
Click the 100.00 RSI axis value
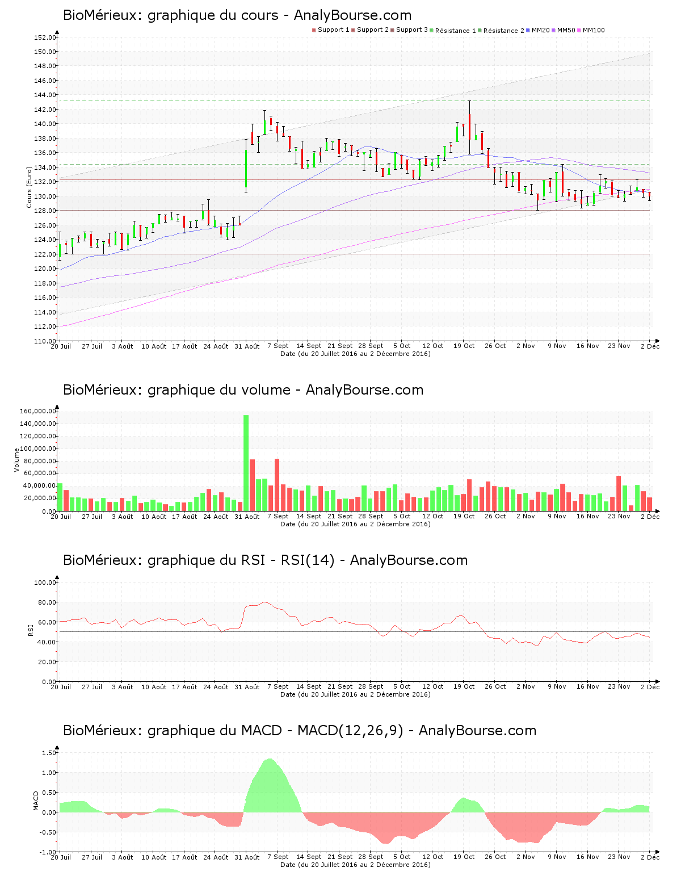coord(45,583)
